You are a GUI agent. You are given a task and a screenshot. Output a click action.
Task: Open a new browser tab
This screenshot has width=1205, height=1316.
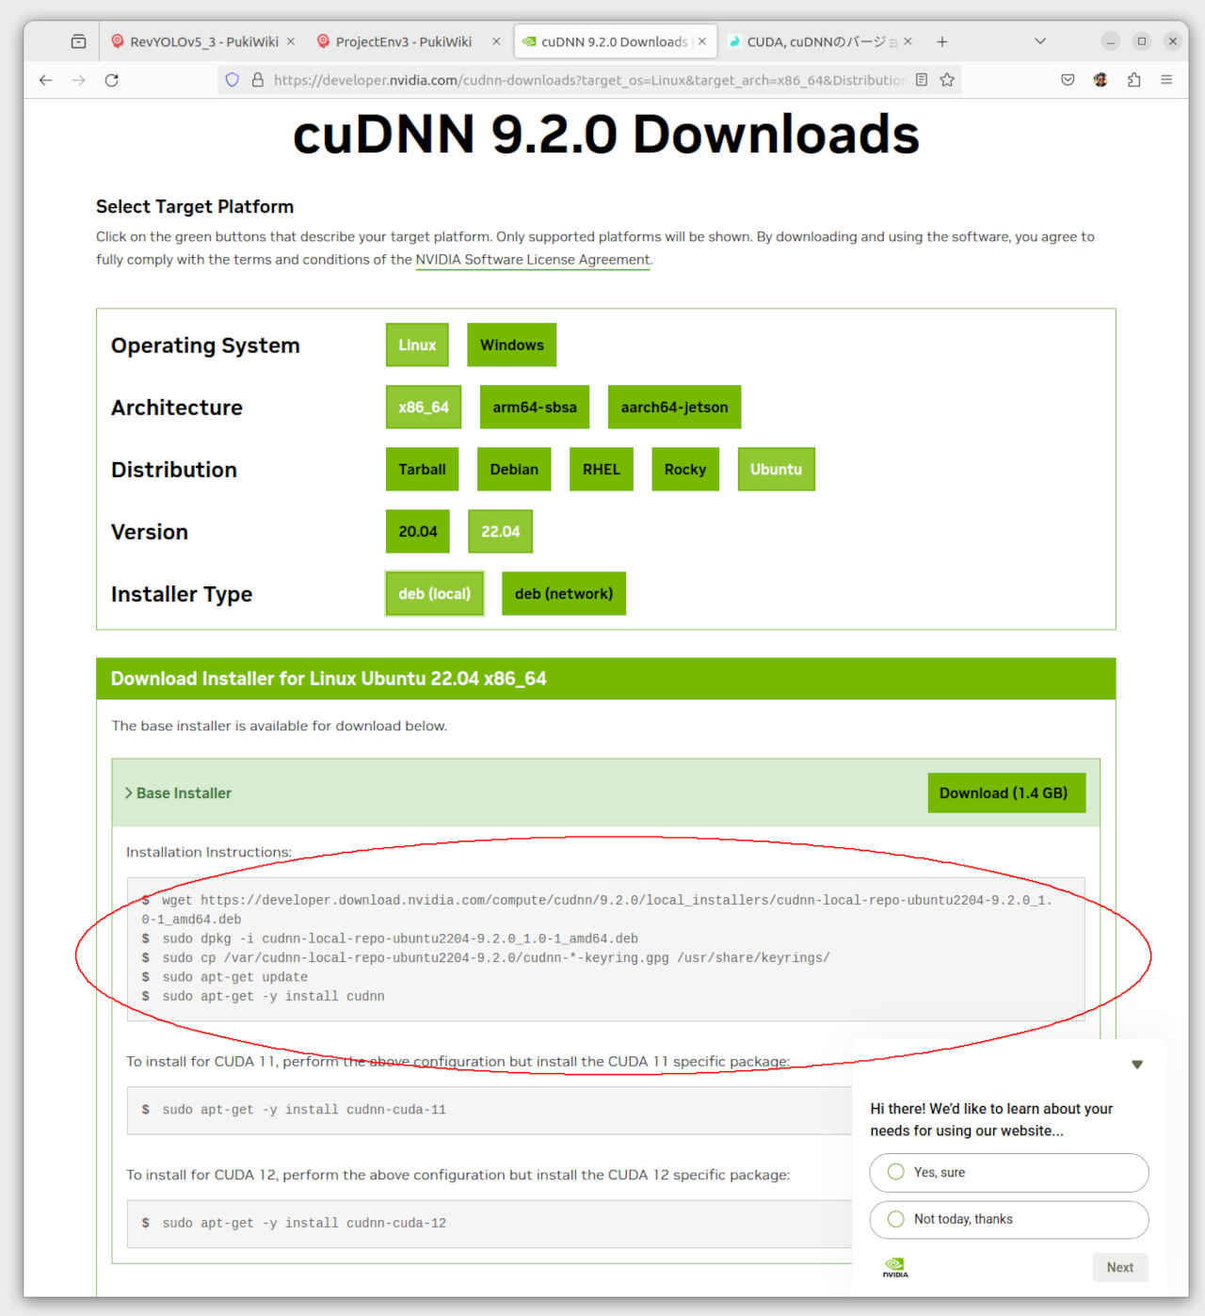click(x=942, y=41)
